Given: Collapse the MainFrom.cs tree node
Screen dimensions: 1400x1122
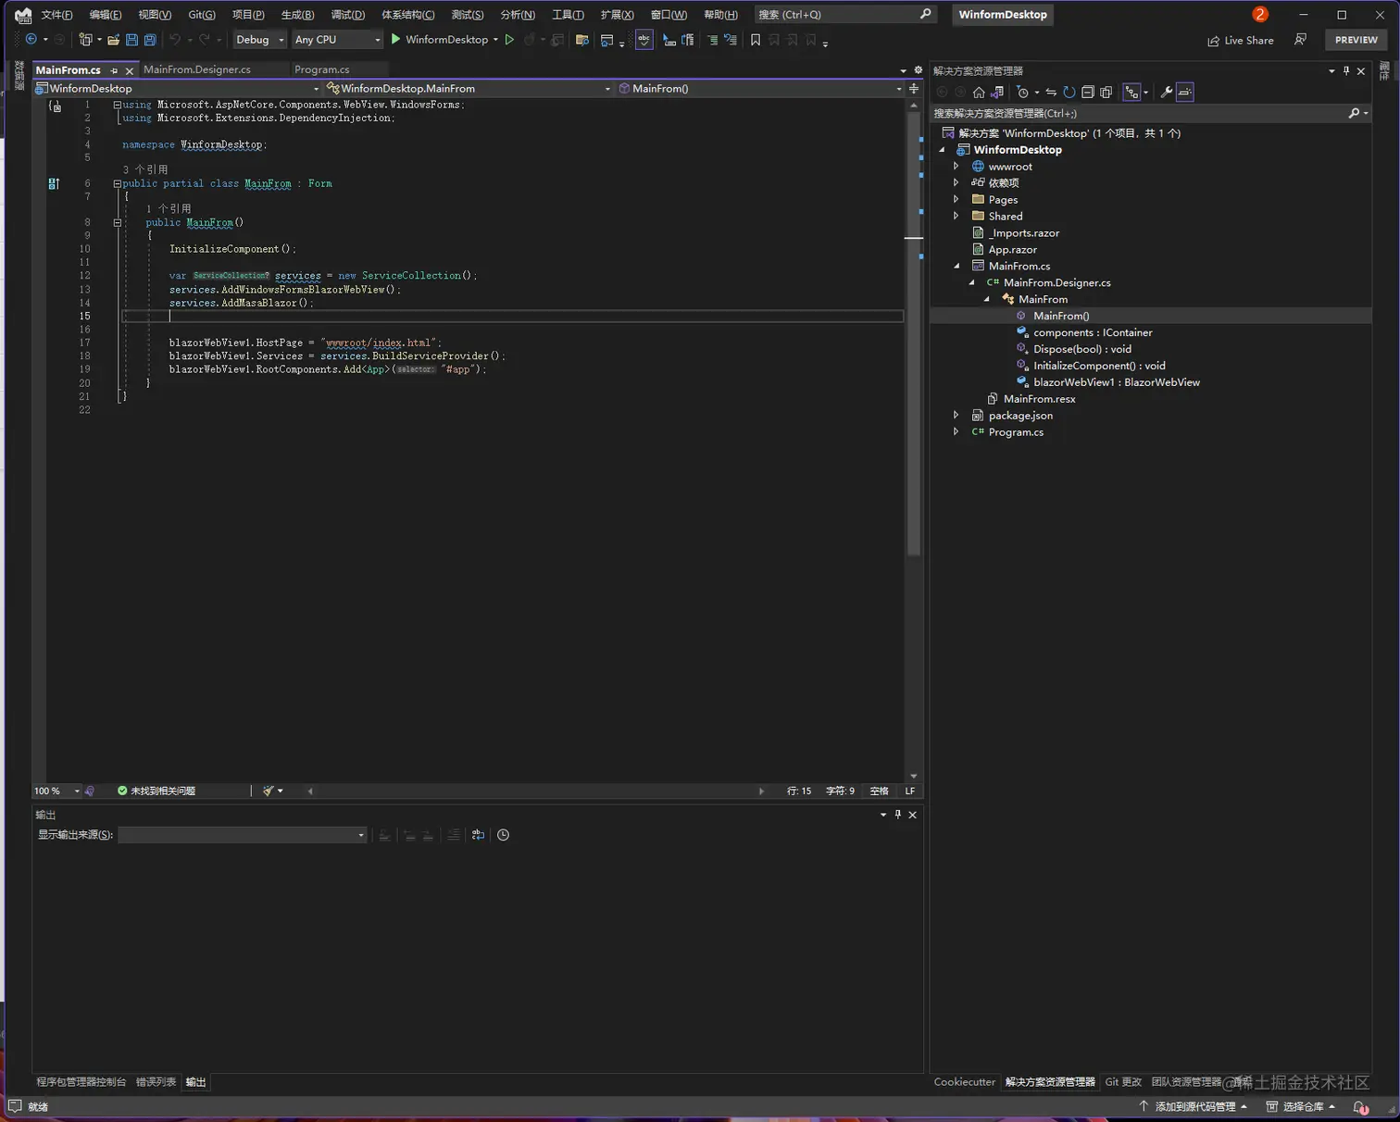Looking at the screenshot, I should coord(956,266).
